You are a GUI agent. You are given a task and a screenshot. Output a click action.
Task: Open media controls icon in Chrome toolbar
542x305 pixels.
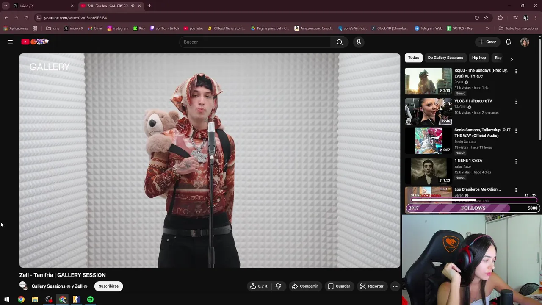(515, 18)
